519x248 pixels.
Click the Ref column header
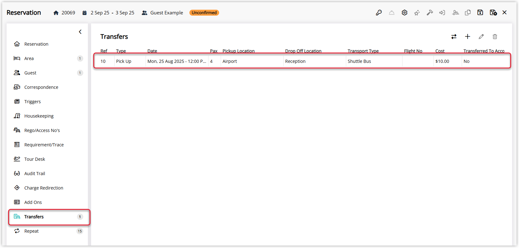104,51
